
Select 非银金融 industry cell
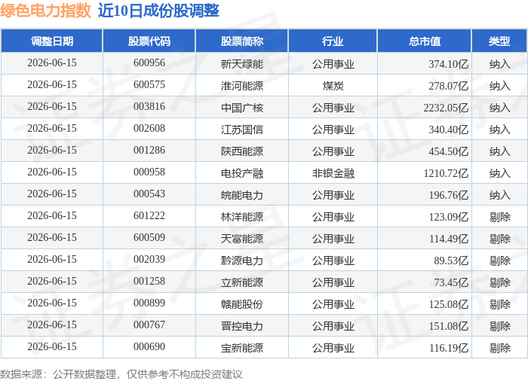(333, 173)
